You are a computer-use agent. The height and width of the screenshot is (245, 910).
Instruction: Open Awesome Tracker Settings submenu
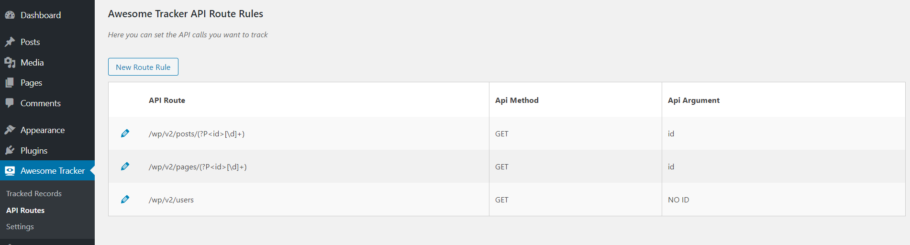pyautogui.click(x=20, y=227)
